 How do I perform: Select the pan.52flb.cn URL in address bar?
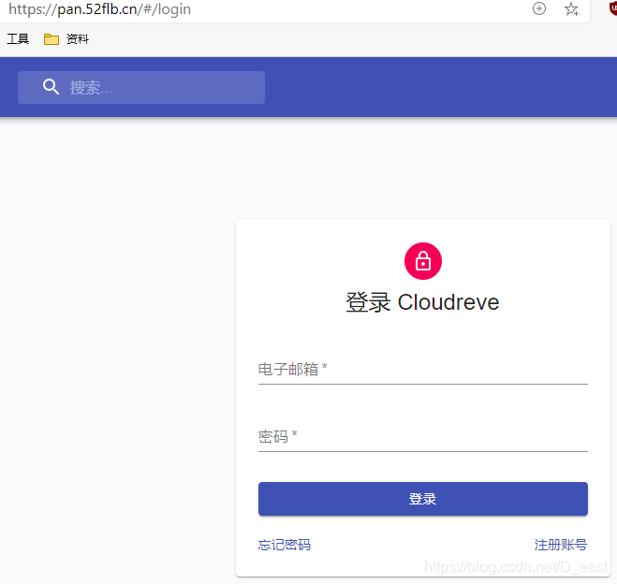coord(99,8)
